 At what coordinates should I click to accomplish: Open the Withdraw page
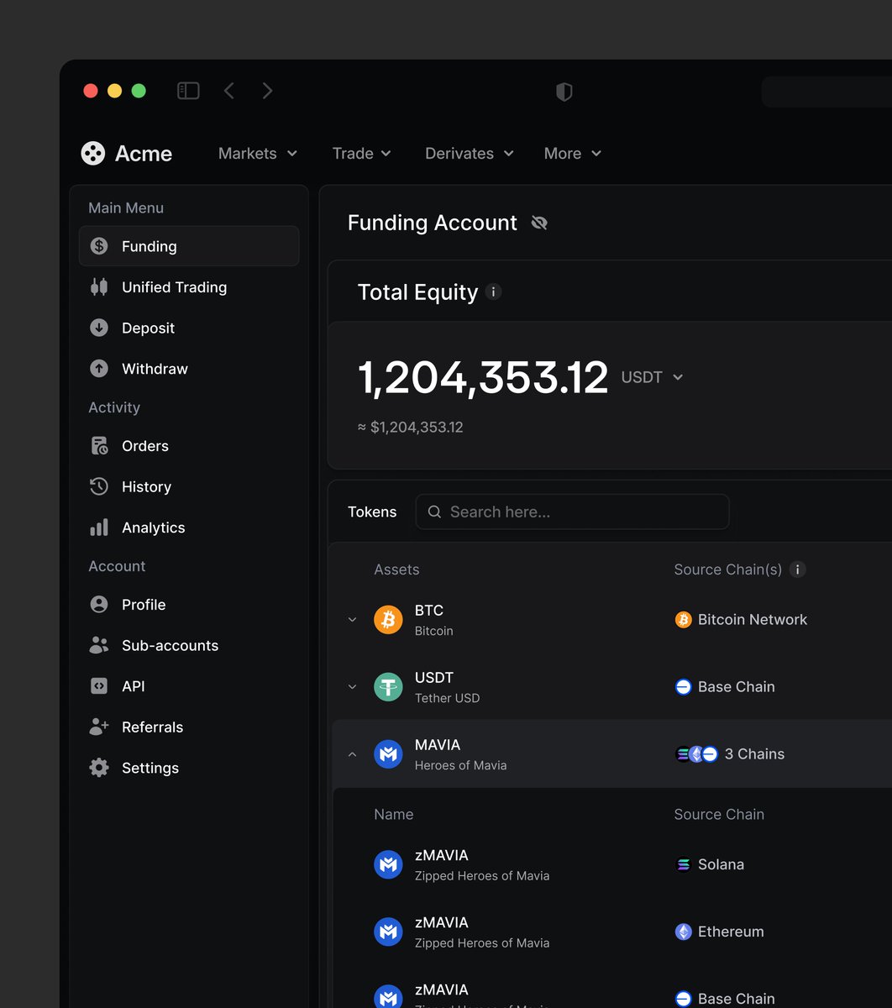pyautogui.click(x=155, y=369)
